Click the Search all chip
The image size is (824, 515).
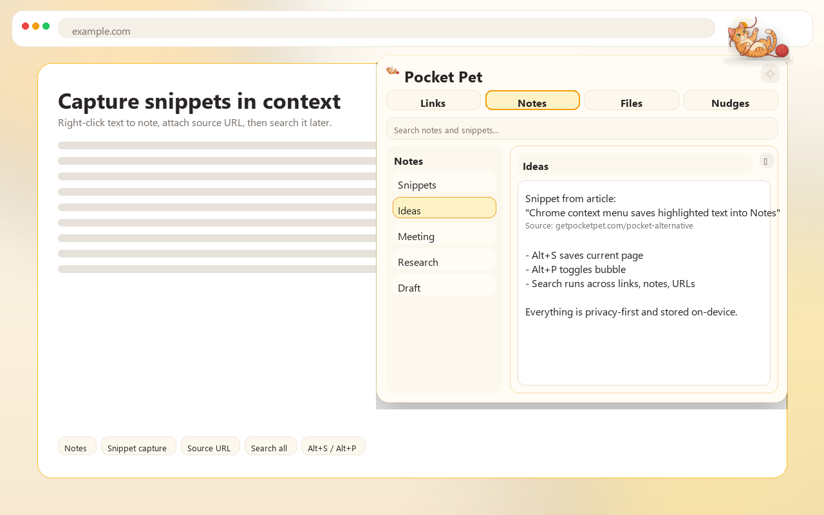click(x=270, y=446)
